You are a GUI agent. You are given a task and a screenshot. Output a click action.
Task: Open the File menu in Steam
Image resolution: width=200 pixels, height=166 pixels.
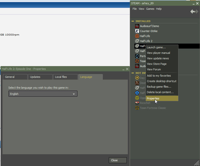[x=135, y=9]
